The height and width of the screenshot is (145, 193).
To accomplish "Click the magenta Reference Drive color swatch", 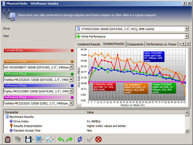I will tap(72, 97).
